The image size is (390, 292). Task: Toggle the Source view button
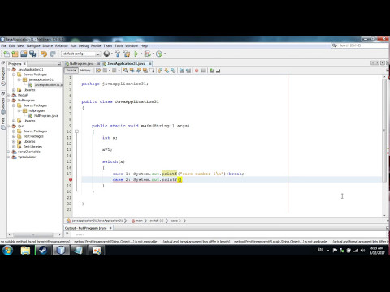[71, 71]
